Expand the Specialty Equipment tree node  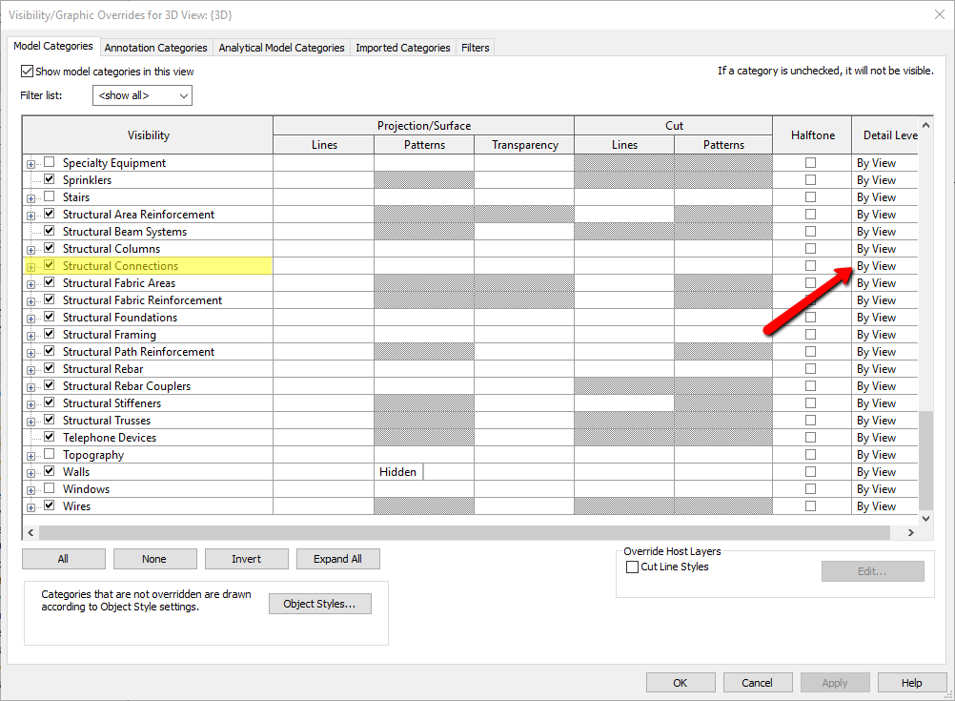30,164
